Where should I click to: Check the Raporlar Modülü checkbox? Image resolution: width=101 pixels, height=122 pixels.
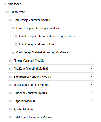click(x=11, y=101)
